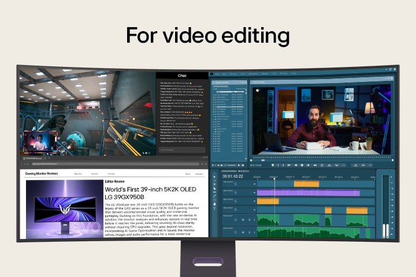Click the Sign in link on review site
The width and height of the screenshot is (416, 277).
pos(188,174)
